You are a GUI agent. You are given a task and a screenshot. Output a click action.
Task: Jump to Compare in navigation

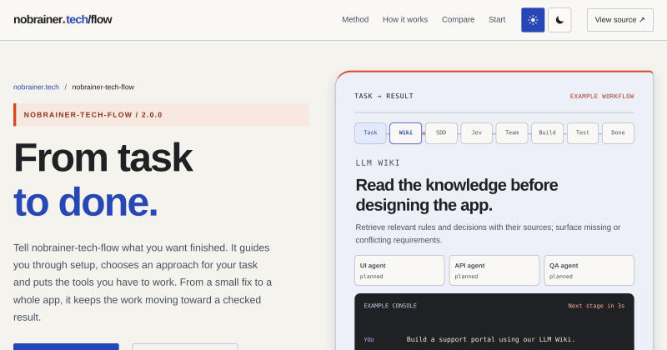pos(458,19)
